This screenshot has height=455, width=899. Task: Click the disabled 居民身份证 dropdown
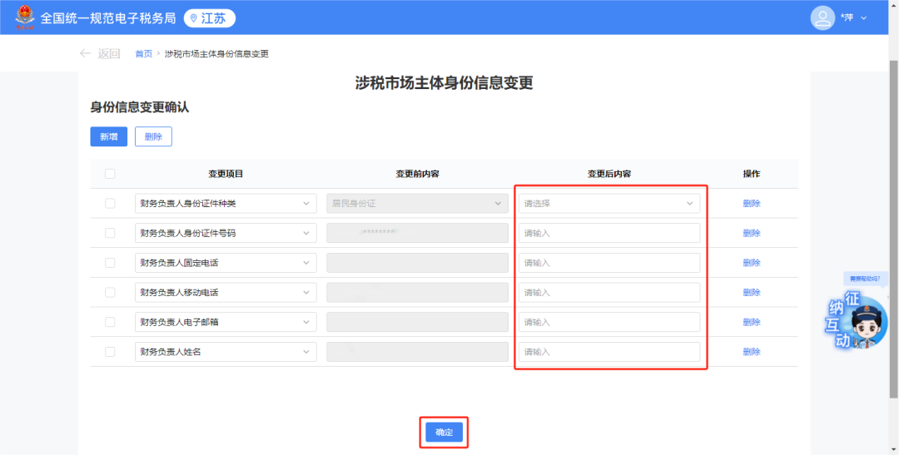[x=417, y=204]
